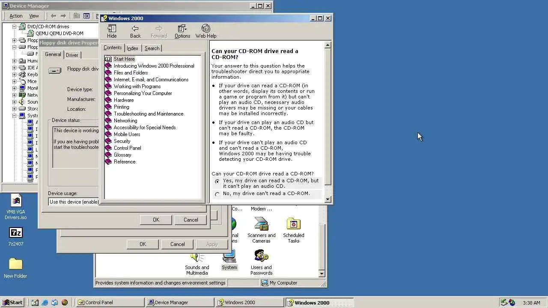This screenshot has width=548, height=308.
Task: Switch to the Search tab in Help
Action: [x=152, y=48]
